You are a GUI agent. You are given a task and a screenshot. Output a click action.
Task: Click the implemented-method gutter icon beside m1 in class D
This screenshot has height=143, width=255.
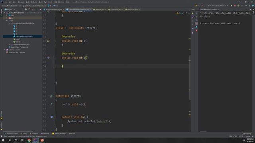(x=48, y=41)
